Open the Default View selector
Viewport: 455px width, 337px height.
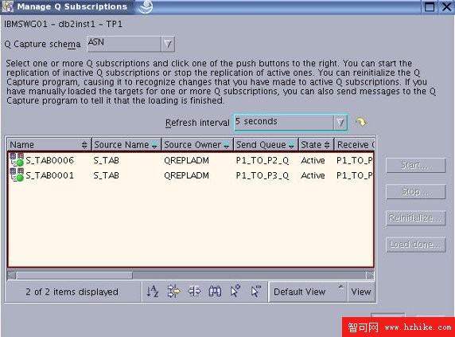(308, 292)
